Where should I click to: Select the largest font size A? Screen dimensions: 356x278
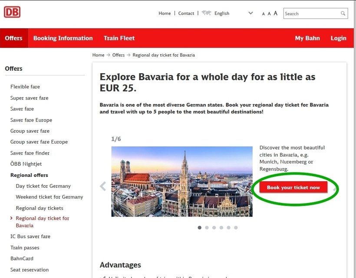coord(276,13)
